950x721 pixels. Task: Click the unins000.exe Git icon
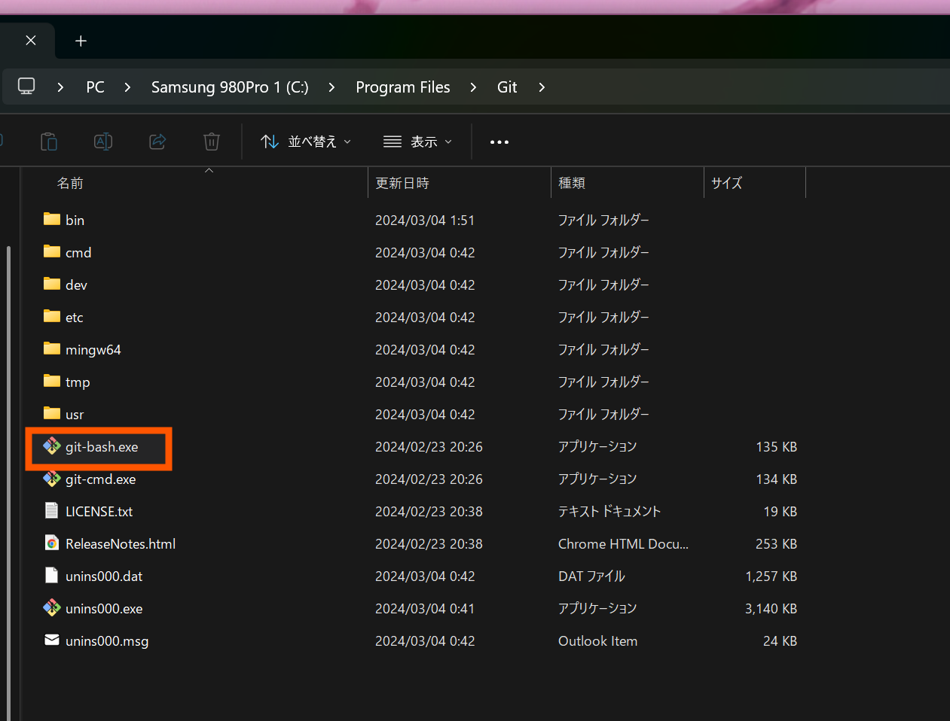pyautogui.click(x=52, y=608)
